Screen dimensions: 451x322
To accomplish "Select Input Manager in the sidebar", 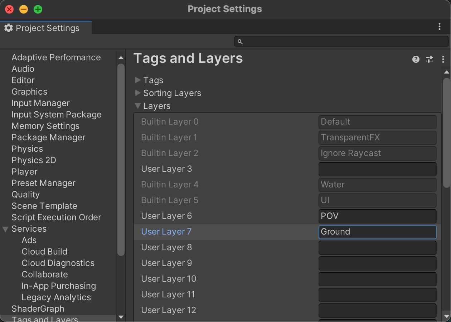I will [40, 103].
